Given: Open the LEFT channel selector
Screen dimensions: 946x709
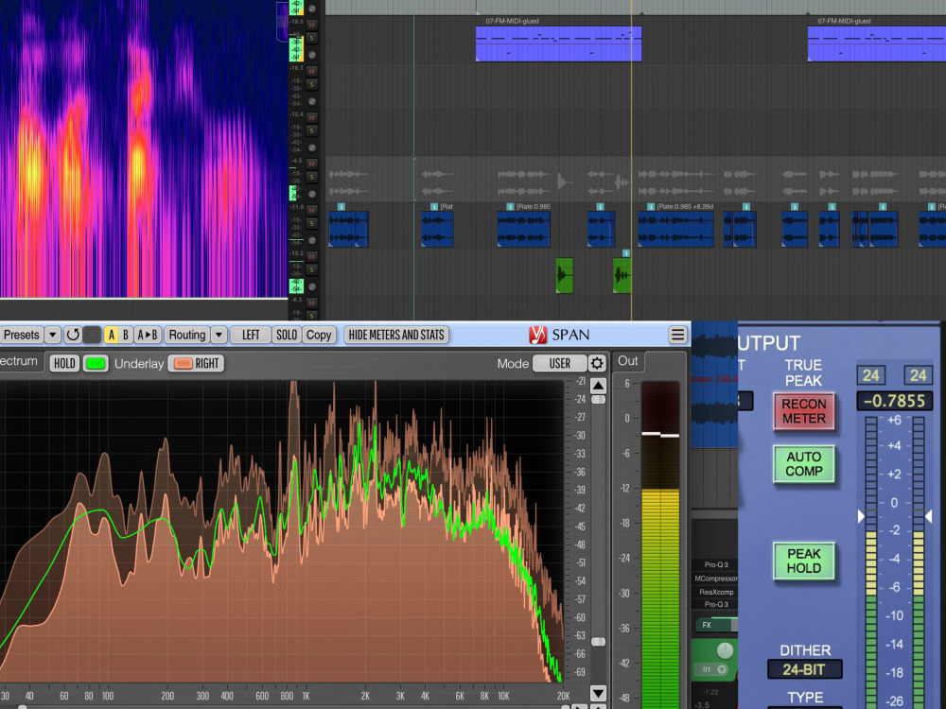Looking at the screenshot, I should pyautogui.click(x=251, y=335).
